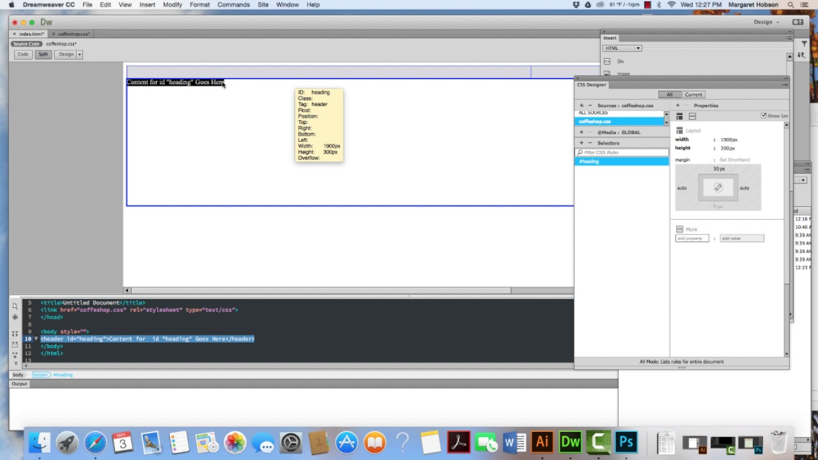Select the #heading selector

click(x=622, y=162)
